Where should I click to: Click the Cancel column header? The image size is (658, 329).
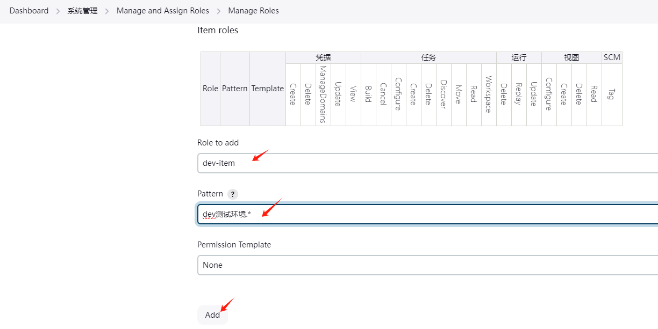tap(383, 94)
